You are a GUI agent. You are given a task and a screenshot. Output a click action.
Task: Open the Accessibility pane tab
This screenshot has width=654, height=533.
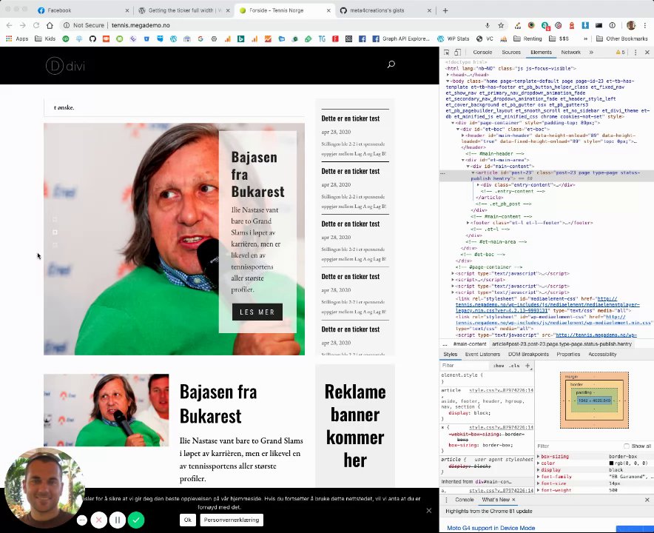[x=602, y=355]
